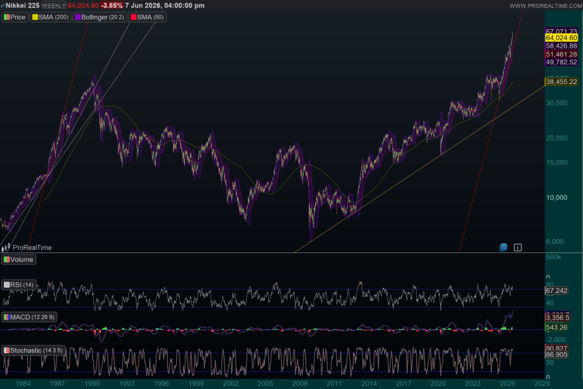The height and width of the screenshot is (389, 583).
Task: Click the Stochastic indicator color icon
Action: click(7, 351)
